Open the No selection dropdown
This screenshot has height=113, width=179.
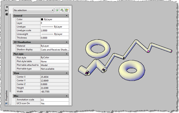tap(34, 10)
